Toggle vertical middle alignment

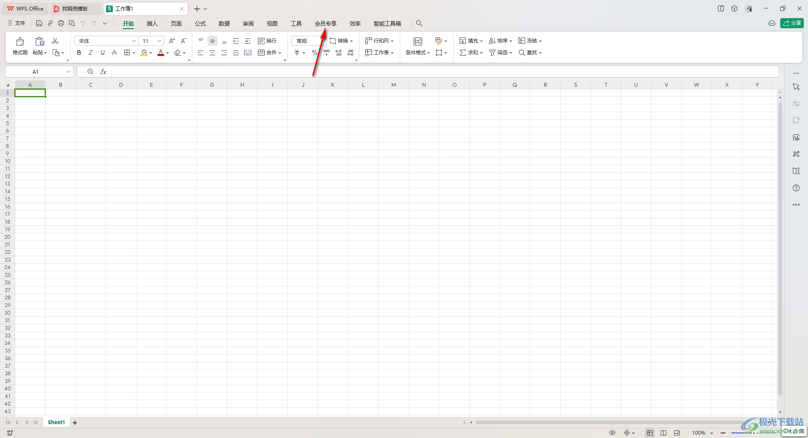[x=213, y=41]
